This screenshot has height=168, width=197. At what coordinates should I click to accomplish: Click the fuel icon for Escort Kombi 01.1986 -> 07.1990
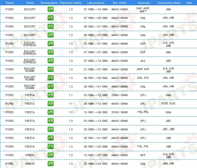pos(50,69)
